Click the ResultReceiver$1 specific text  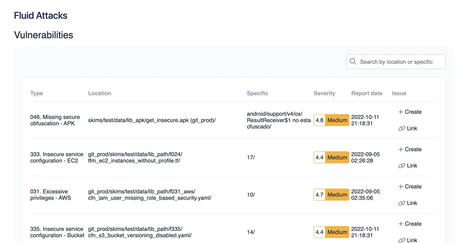(279, 120)
